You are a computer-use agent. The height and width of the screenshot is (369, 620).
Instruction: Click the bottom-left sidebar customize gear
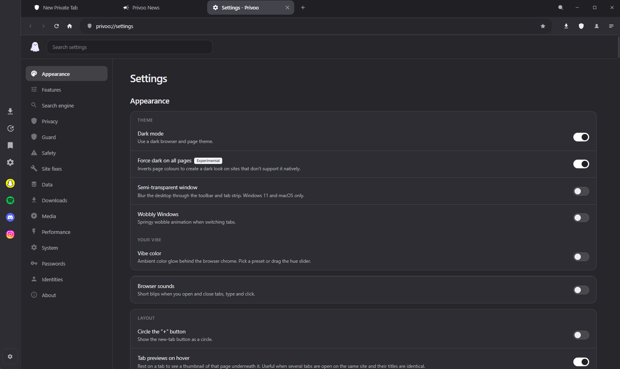(10, 356)
